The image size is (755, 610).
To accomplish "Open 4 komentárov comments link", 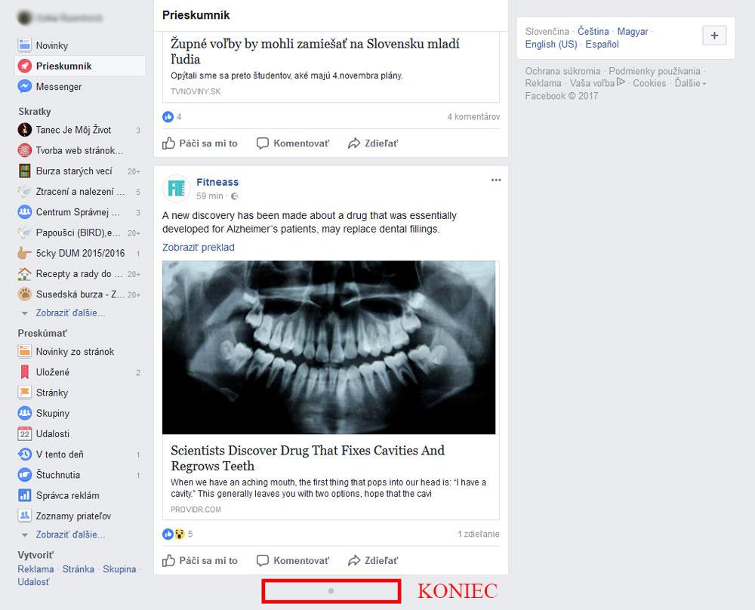I will [x=473, y=116].
